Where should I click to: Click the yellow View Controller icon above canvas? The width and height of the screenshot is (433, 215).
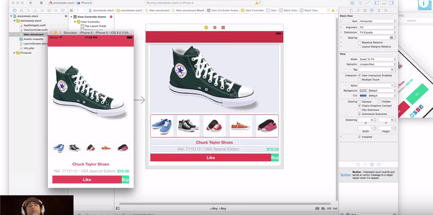[x=206, y=27]
